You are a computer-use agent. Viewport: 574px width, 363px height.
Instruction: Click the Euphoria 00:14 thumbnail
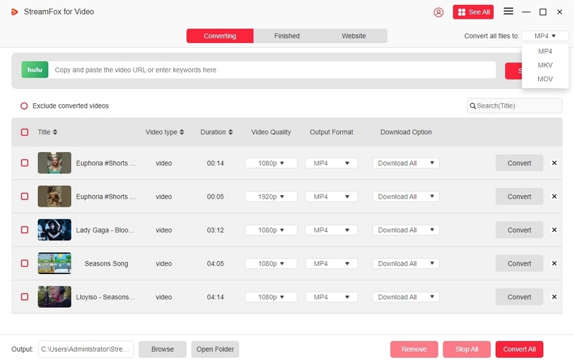[x=55, y=163]
